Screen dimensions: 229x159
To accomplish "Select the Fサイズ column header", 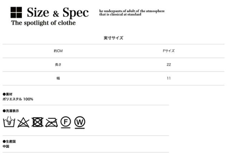I will tap(169, 51).
